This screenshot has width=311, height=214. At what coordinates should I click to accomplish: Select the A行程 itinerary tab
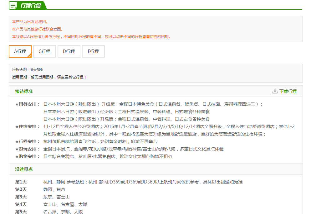click(20, 51)
